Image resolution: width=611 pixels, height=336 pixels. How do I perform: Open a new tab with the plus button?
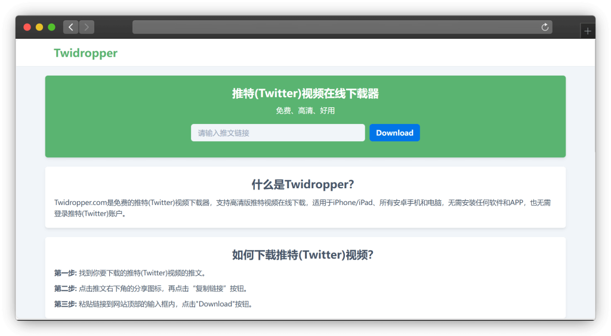[x=588, y=31]
